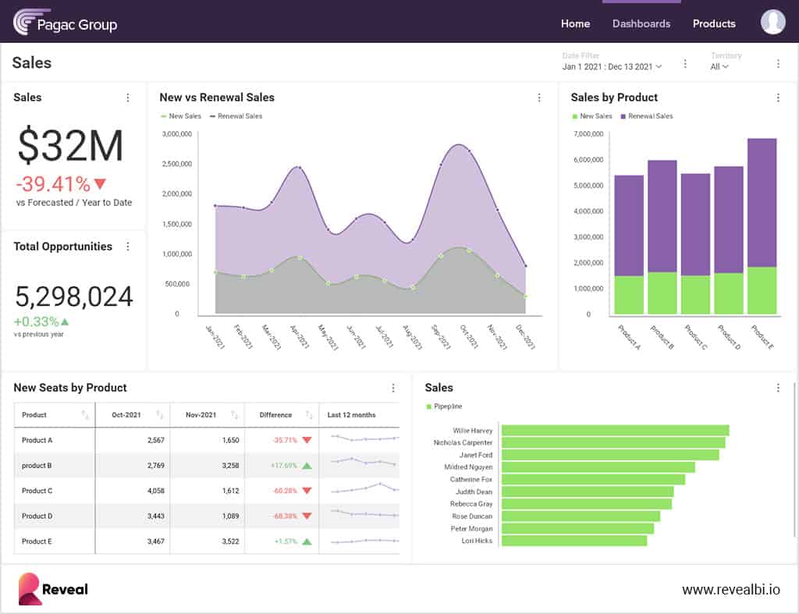The image size is (799, 614).
Task: Click the Product C axis label in bar chart
Action: (x=695, y=337)
